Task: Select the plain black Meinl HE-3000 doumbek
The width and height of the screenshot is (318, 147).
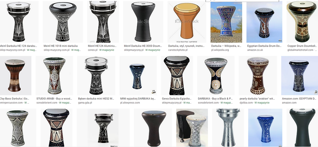Action: pos(143,22)
